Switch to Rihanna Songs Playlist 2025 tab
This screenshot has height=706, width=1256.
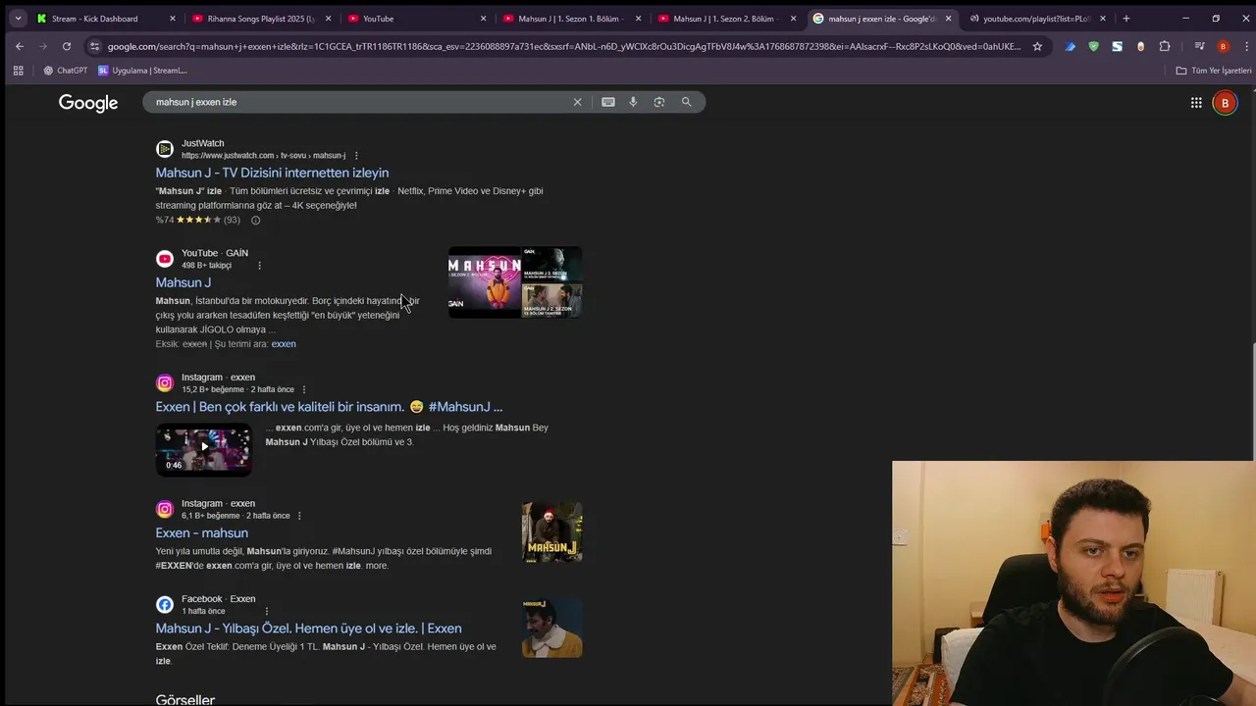pyautogui.click(x=261, y=19)
